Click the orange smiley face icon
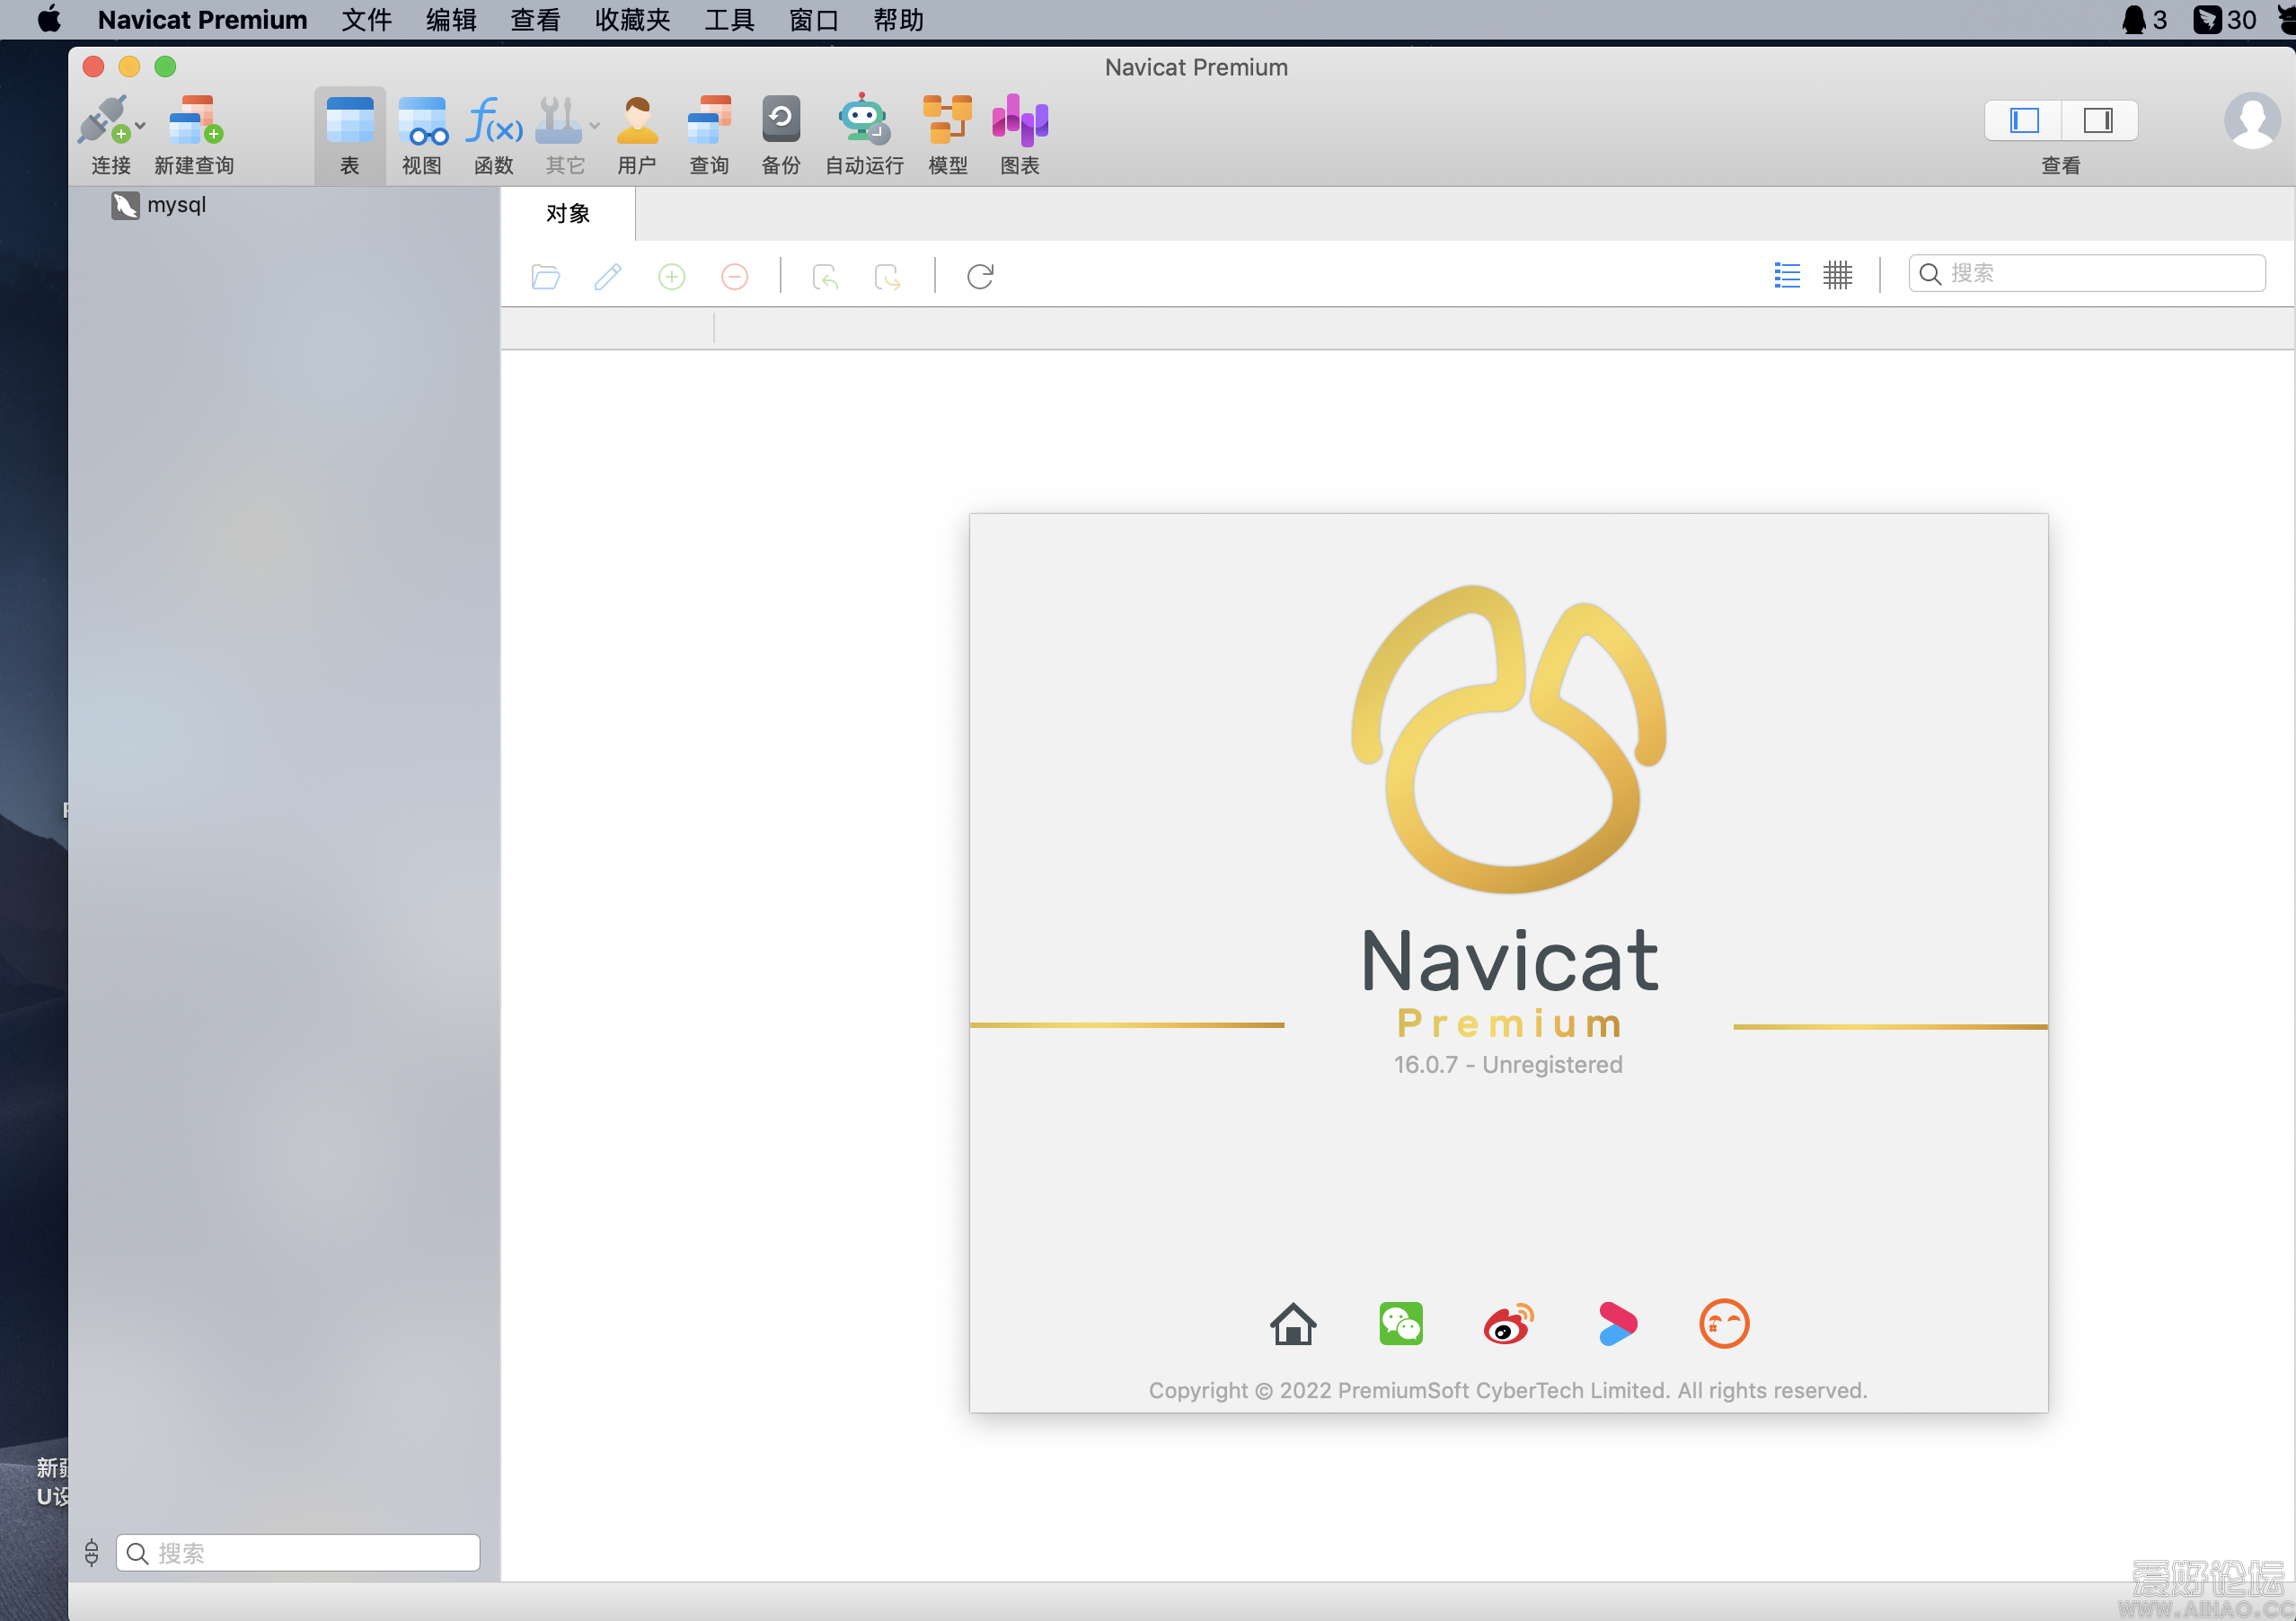The height and width of the screenshot is (1621, 2296). click(1725, 1324)
